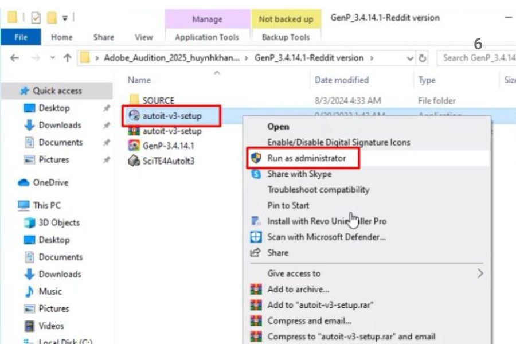This screenshot has height=344, width=516.
Task: Click the Revo Uninstaller Pro icon
Action: [x=256, y=221]
